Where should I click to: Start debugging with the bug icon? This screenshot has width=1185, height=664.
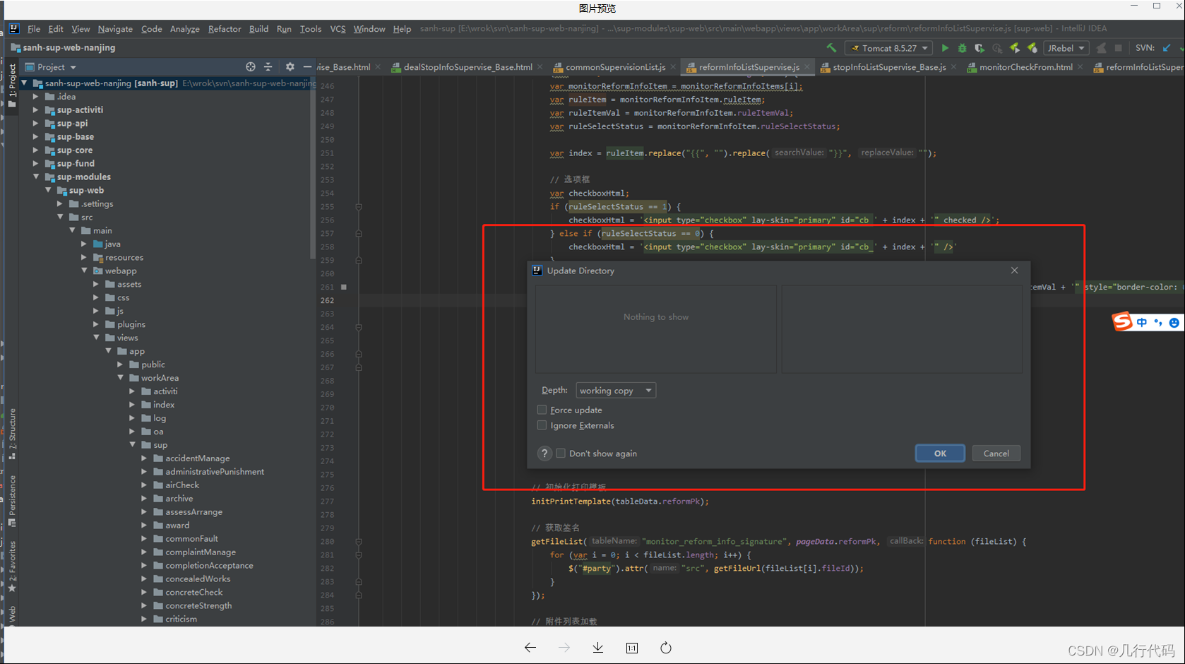tap(962, 48)
